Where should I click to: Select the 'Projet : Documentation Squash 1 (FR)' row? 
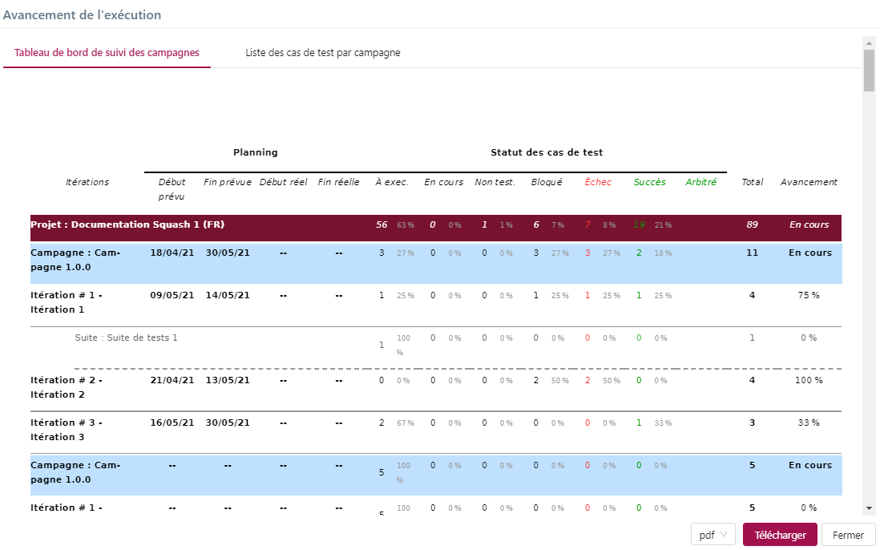125,224
